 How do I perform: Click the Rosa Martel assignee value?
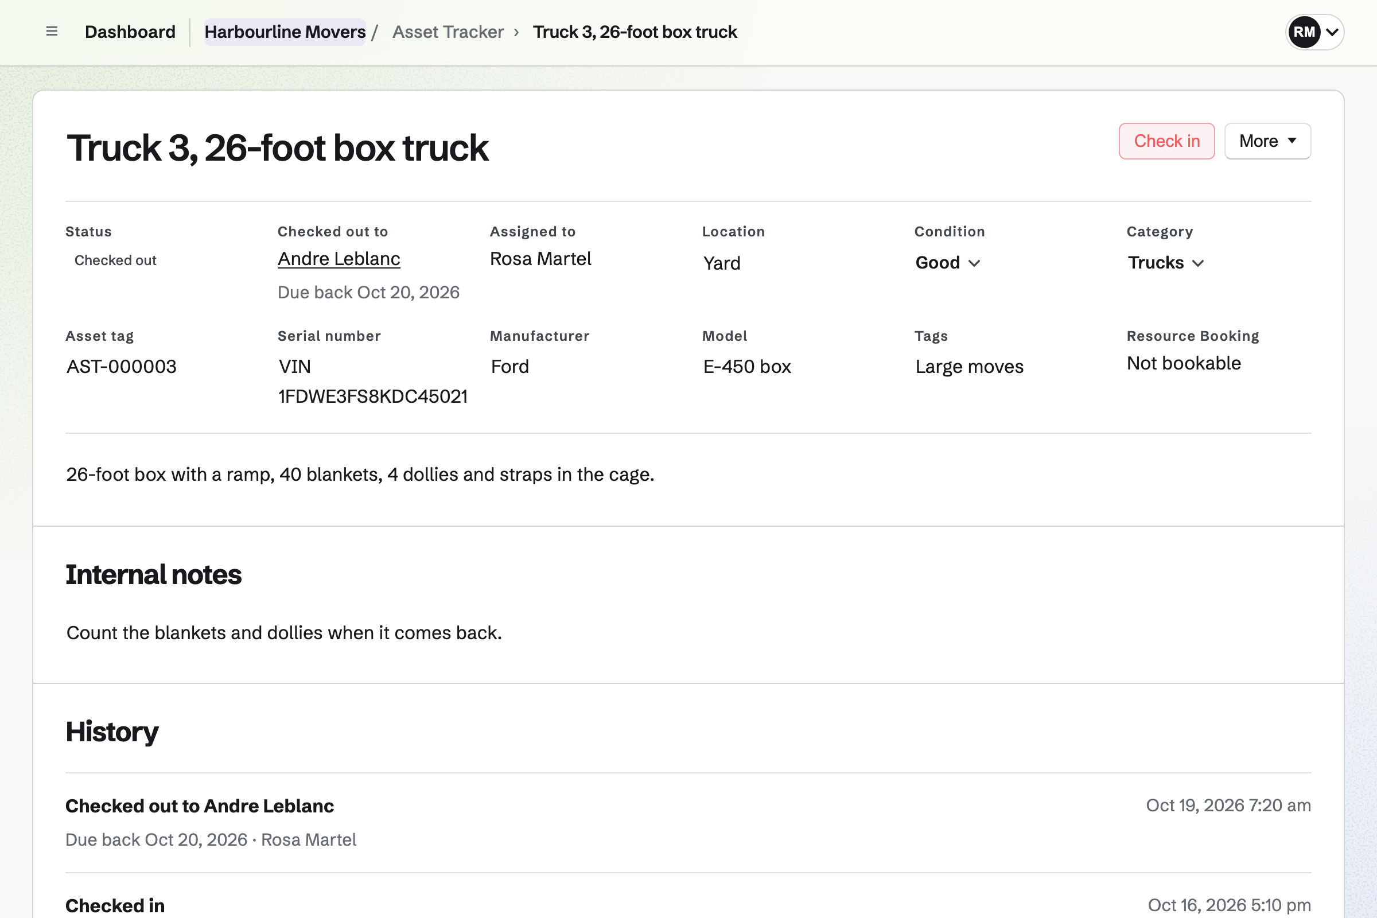(540, 259)
